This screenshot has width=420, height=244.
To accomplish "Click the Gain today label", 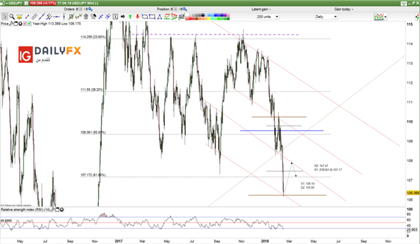I will point(343,9).
